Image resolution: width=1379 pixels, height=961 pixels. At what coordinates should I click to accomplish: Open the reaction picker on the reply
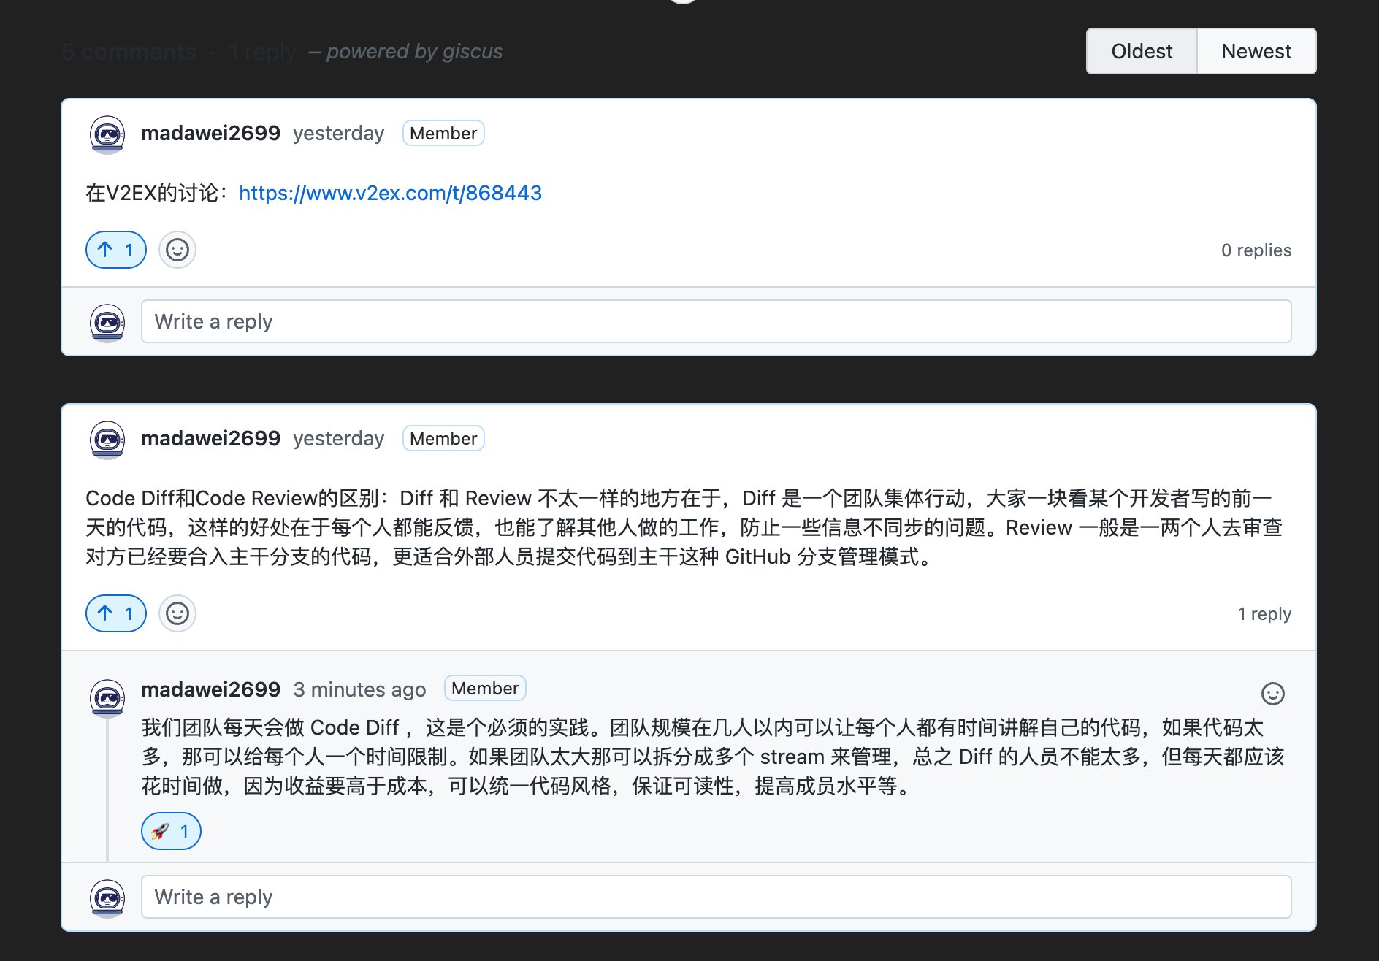(x=1272, y=694)
